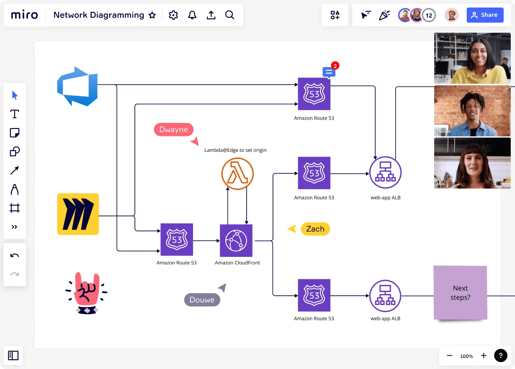The height and width of the screenshot is (369, 515).
Task: Toggle the notifications bell
Action: pos(192,15)
